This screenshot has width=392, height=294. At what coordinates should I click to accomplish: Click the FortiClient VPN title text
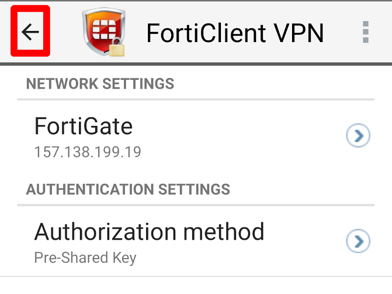[235, 33]
